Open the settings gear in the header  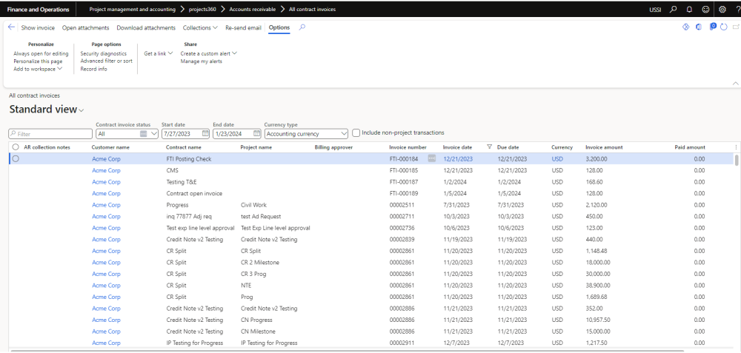[x=721, y=10]
